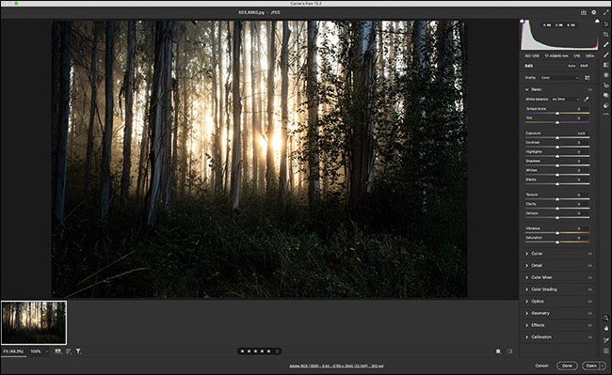This screenshot has height=375, width=612.
Task: Open the profile browser grid icon
Action: click(x=587, y=78)
